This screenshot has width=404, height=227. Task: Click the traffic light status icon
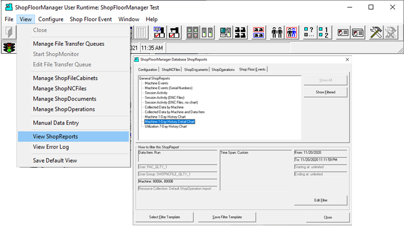[x=9, y=47]
